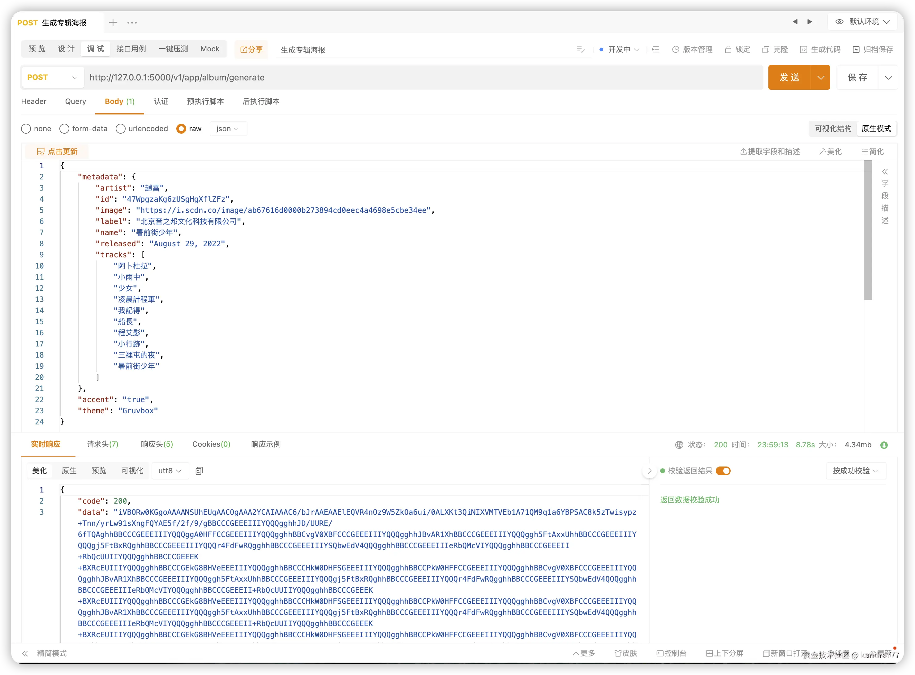The width and height of the screenshot is (915, 675).
Task: Click the 分享 share button
Action: pos(251,49)
